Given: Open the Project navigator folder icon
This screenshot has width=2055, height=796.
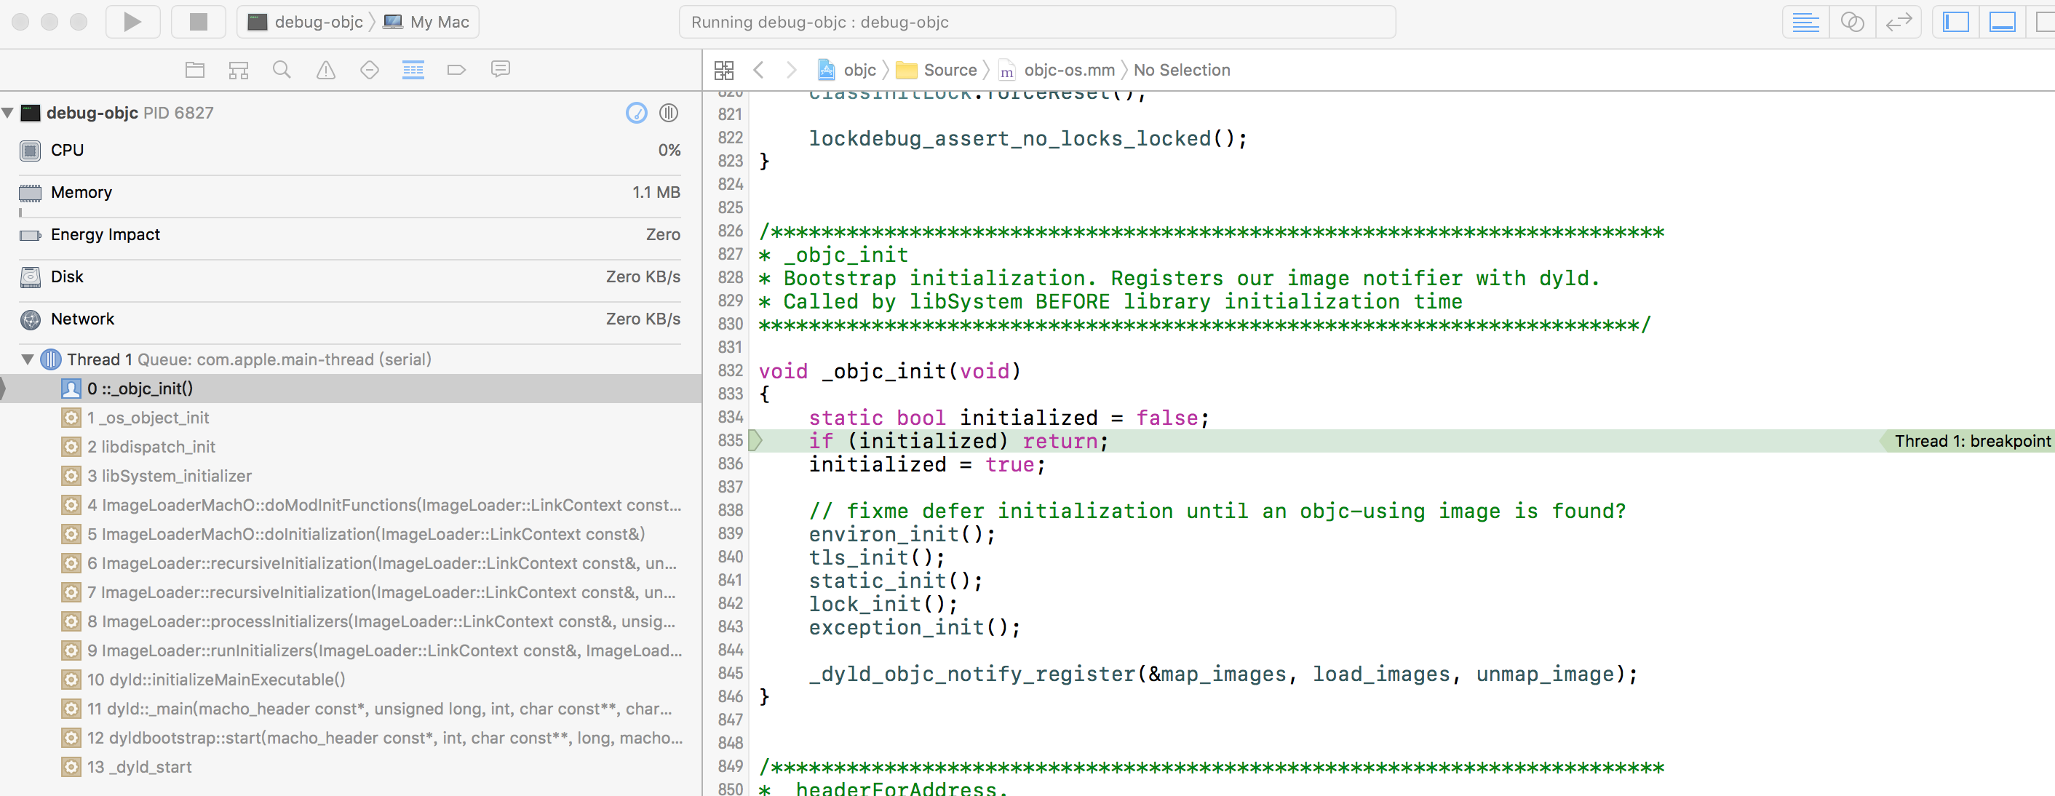Looking at the screenshot, I should [x=194, y=70].
